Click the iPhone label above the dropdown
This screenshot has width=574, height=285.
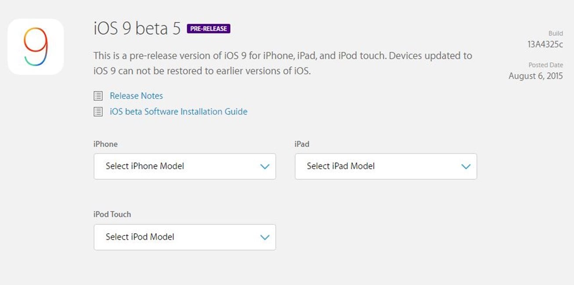tap(105, 144)
